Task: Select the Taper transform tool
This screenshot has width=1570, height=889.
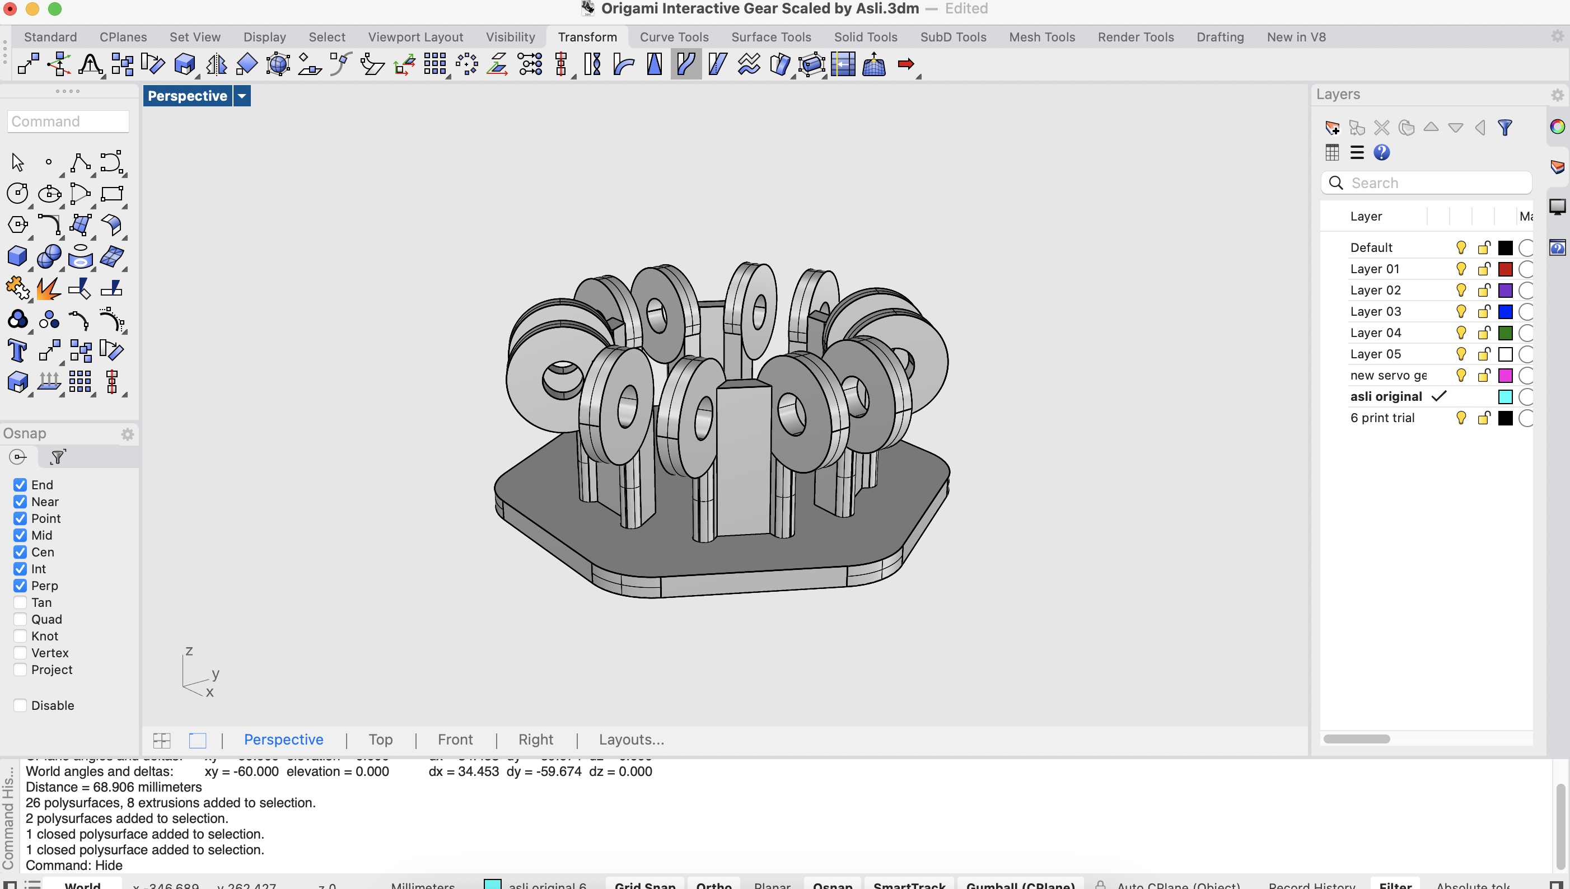Action: tap(655, 63)
